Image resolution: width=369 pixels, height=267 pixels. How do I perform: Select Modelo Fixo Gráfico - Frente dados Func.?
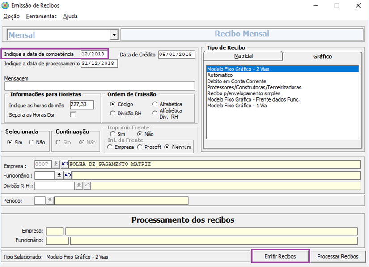tap(283, 99)
